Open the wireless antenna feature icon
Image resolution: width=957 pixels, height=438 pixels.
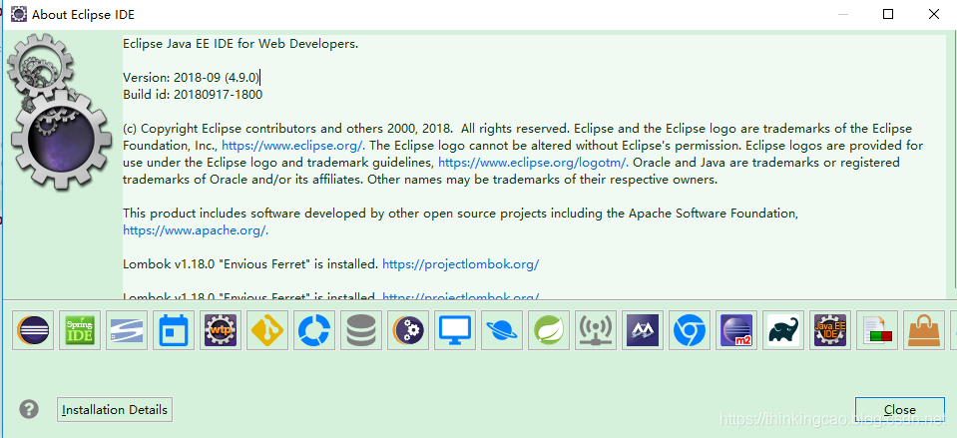point(596,330)
